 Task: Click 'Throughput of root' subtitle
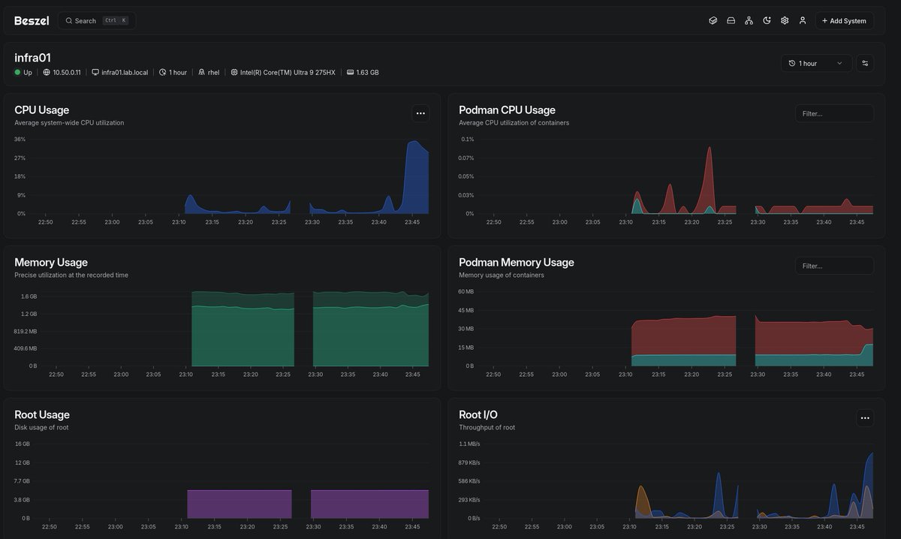487,428
